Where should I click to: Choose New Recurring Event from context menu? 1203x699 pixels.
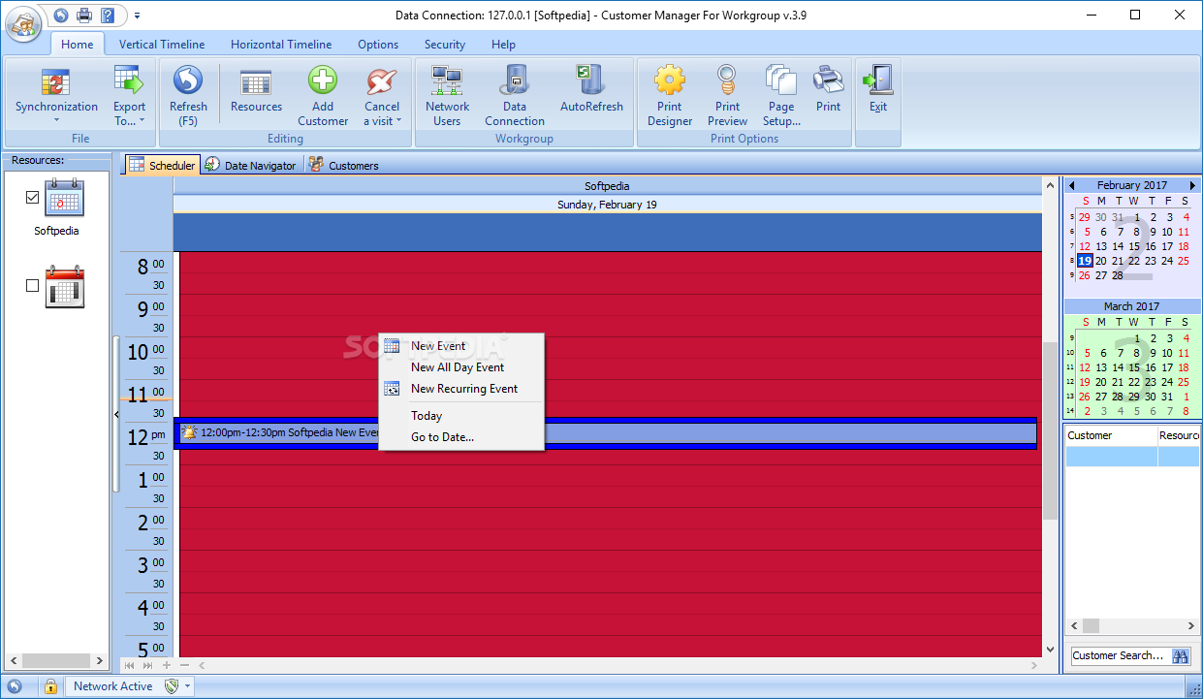pos(460,389)
